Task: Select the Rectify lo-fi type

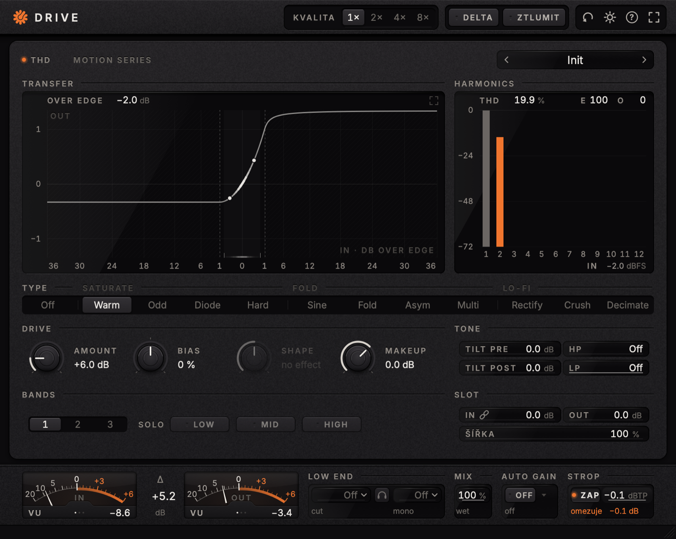Action: tap(527, 305)
